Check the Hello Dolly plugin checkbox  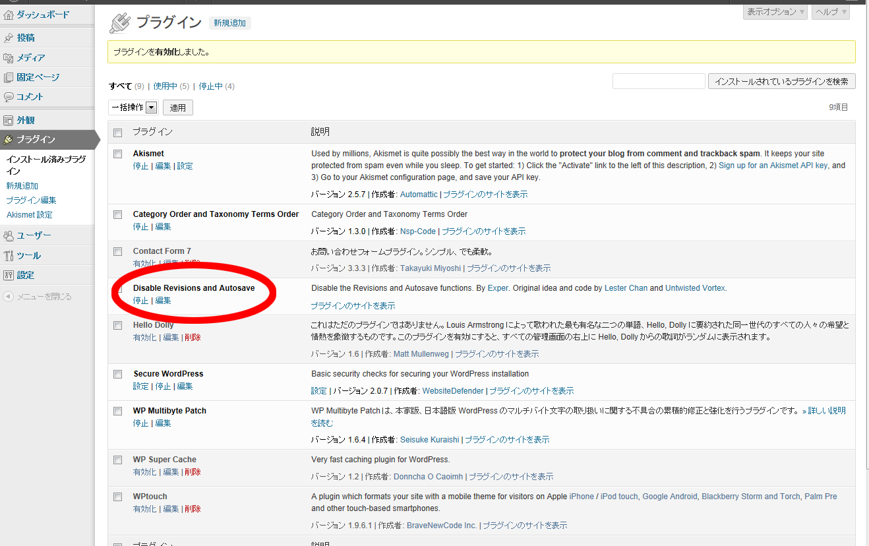(118, 325)
